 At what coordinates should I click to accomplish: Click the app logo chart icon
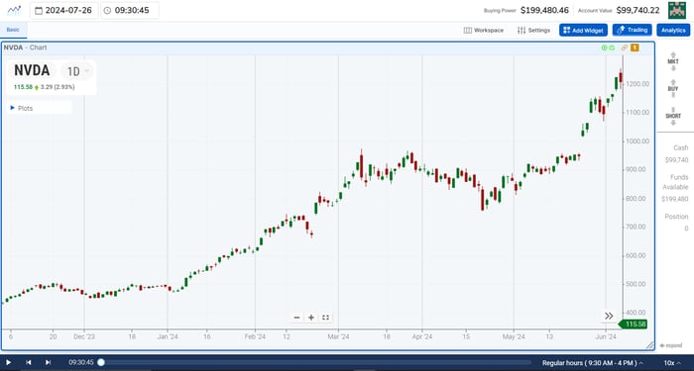coord(14,10)
